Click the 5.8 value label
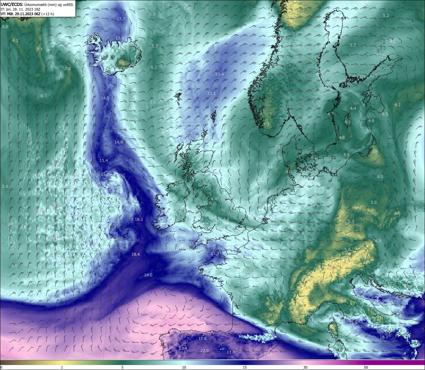Screen dimensions: 425x370 pos(5,186)
